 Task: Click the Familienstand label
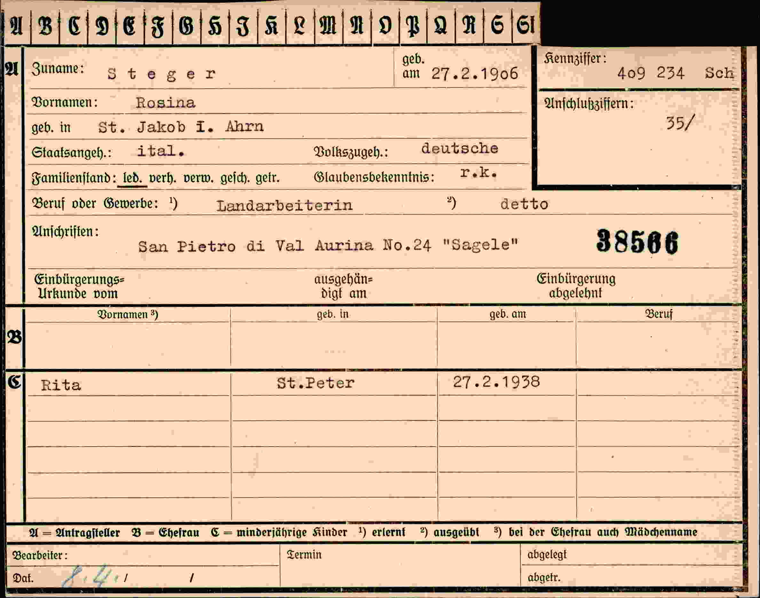tap(74, 178)
